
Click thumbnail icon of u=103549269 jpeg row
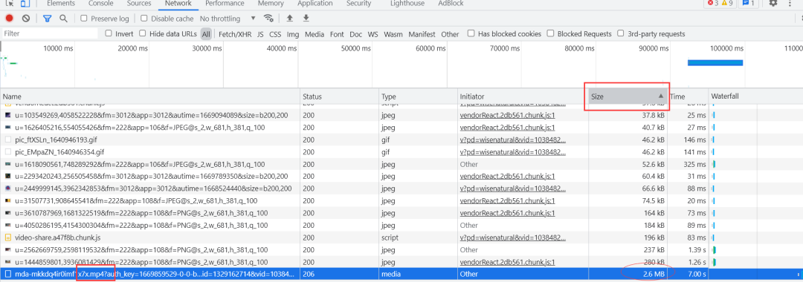7,115
